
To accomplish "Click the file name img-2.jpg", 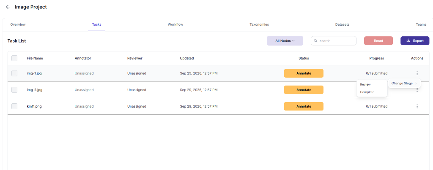I will click(35, 90).
